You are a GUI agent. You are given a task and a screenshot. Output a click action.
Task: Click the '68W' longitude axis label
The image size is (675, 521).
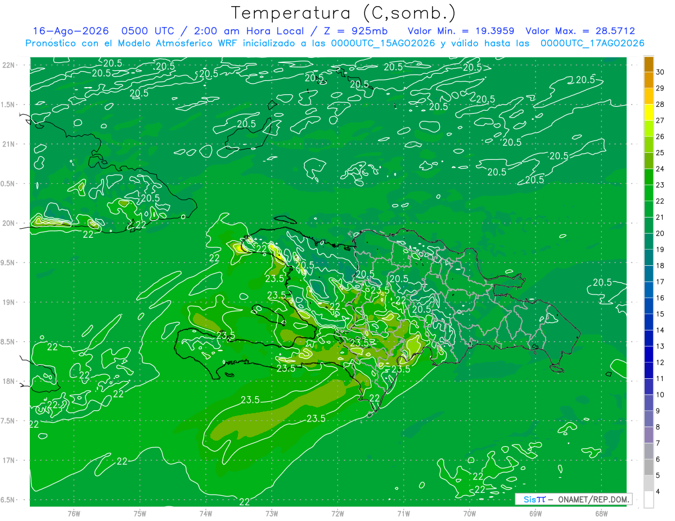coord(601,514)
